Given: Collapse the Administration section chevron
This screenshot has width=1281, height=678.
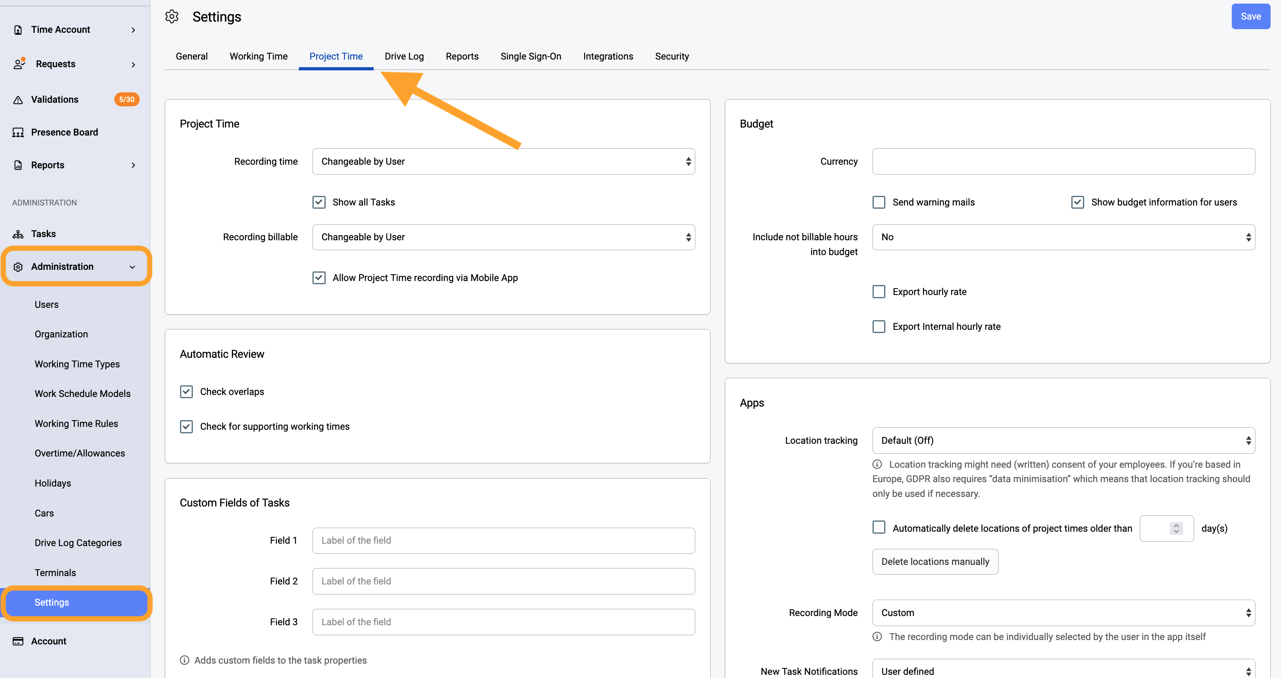Looking at the screenshot, I should (132, 267).
